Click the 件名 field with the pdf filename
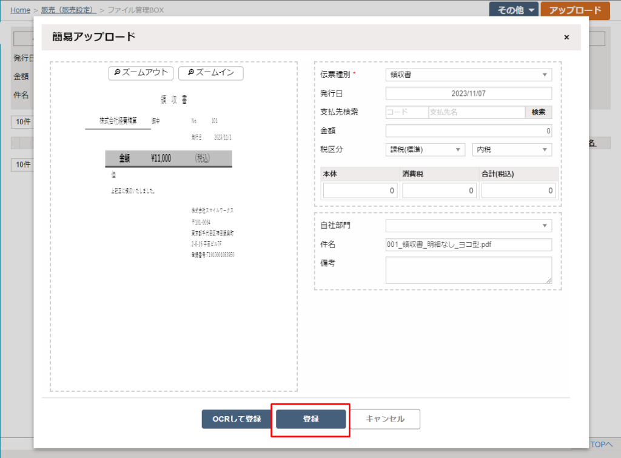Viewport: 621px width, 458px height. point(469,244)
